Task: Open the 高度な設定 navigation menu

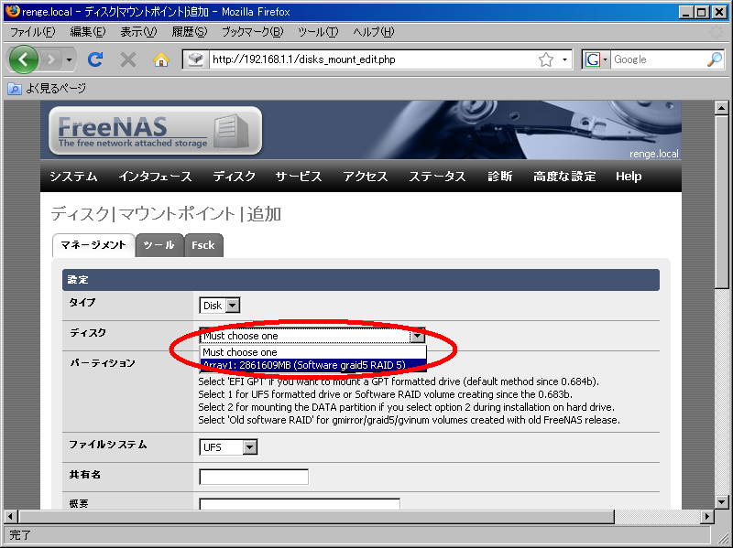Action: 564,177
